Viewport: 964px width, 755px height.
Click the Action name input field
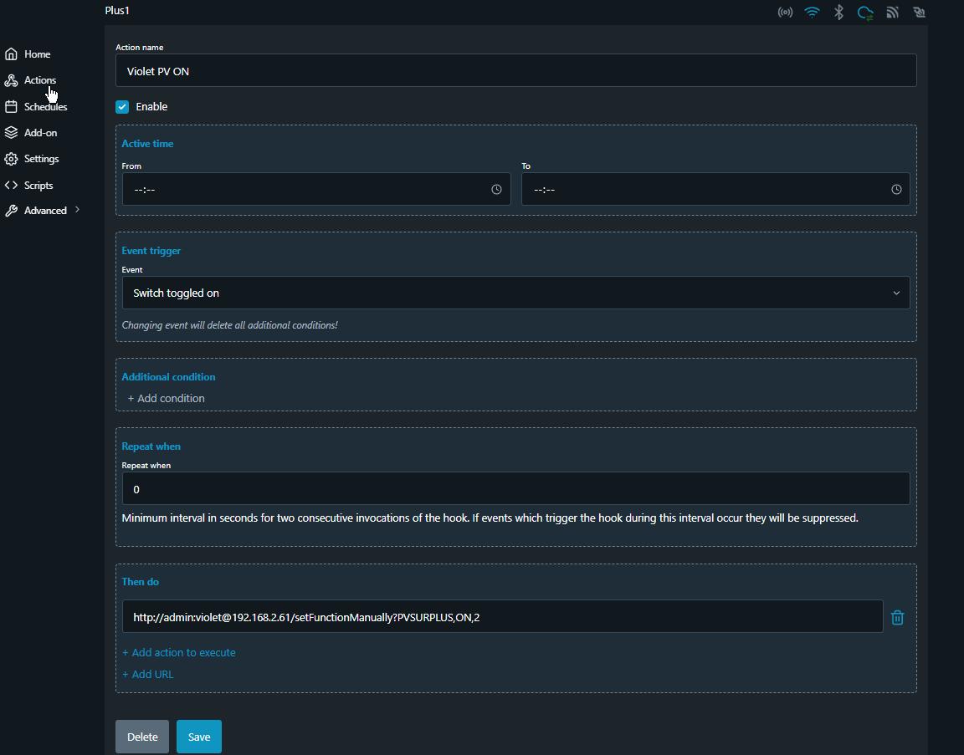tap(515, 71)
